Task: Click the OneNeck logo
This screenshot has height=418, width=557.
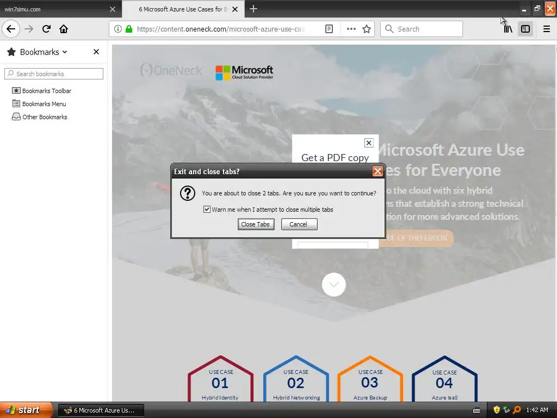Action: coord(171,70)
